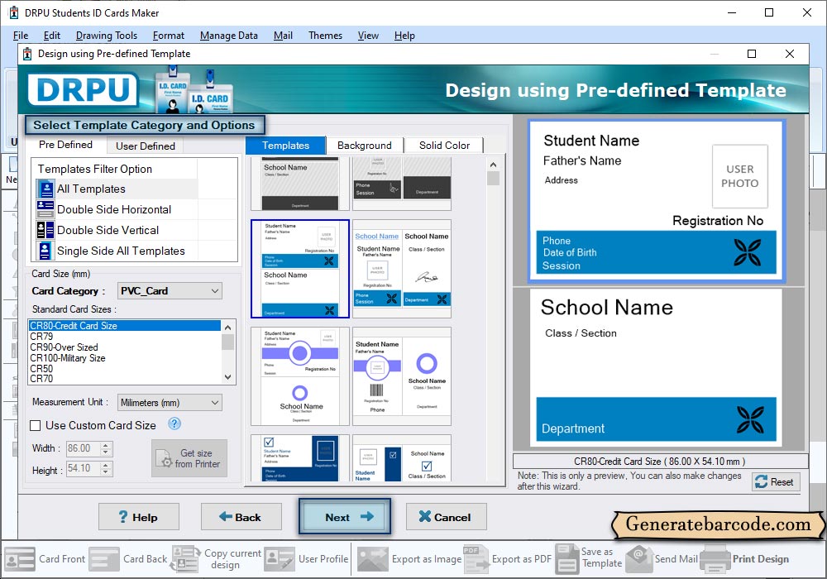The image size is (827, 579).
Task: Select CR80-Credit Card Size entry
Action: 125,325
